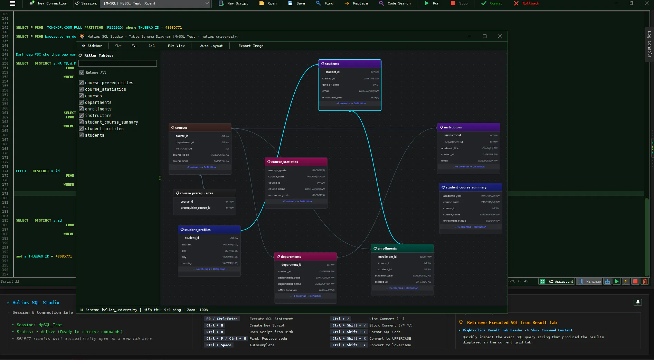Screen dimensions: 654x360
Task: Click New Connection in main toolbar
Action: click(48, 3)
